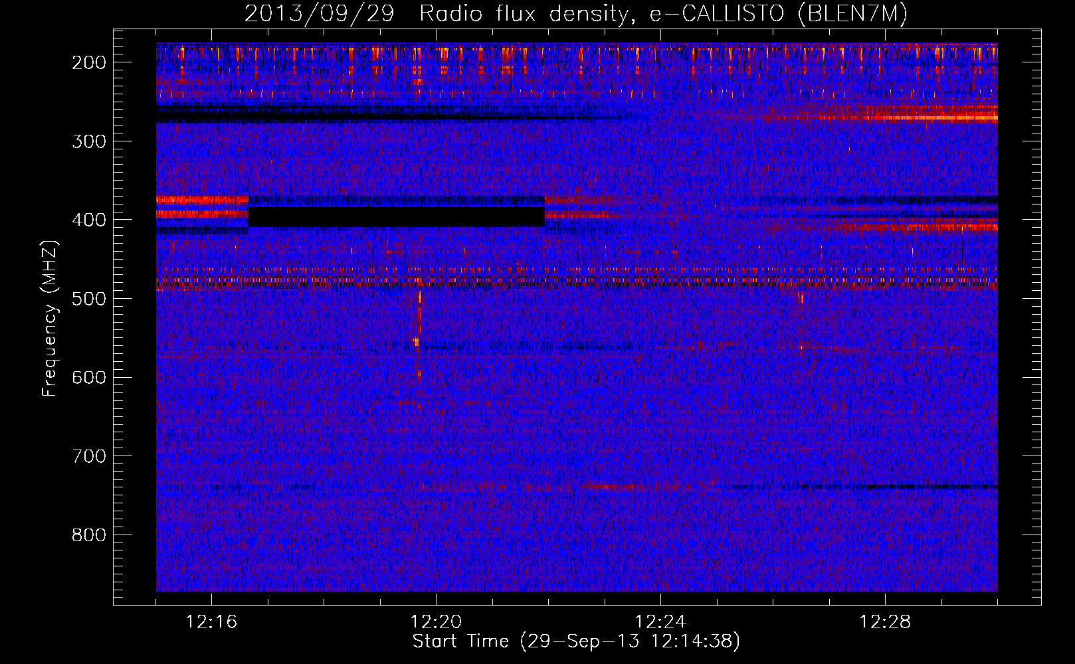
Task: Click the 'Frequency (MHZ)' axis label
Action: pyautogui.click(x=50, y=318)
